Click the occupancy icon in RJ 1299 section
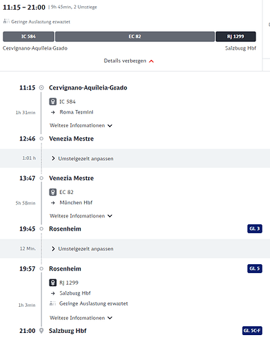Image resolution: width=270 pixels, height=344 pixels. pos(53,303)
